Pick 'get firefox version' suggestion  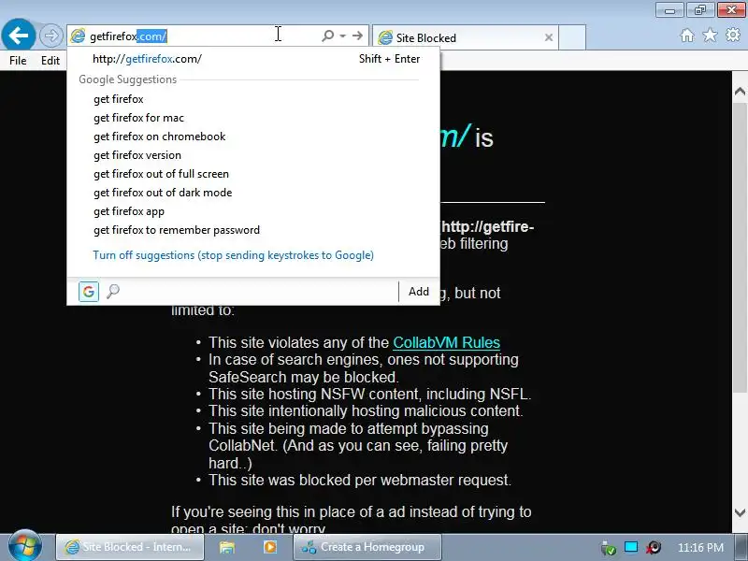tap(252, 155)
